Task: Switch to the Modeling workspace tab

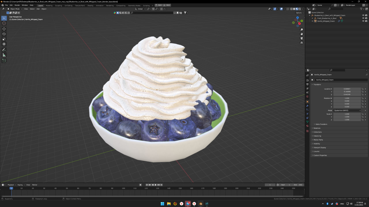Action: tap(49, 5)
